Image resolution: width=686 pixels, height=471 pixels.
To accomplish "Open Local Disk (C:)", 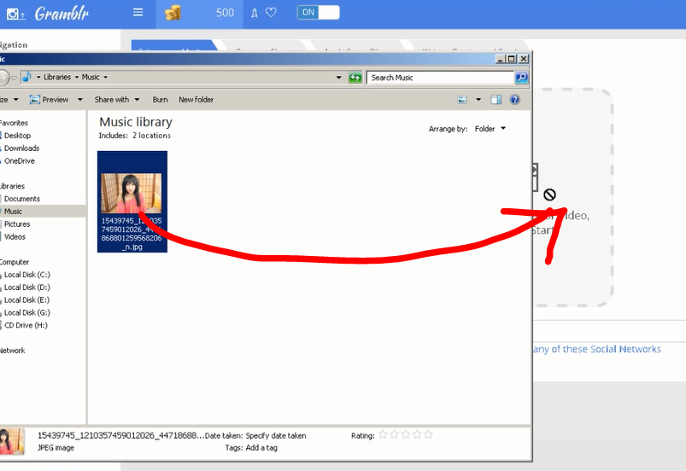I will pos(27,275).
